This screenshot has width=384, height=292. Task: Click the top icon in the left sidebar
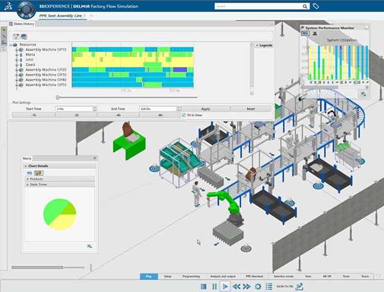point(4,30)
